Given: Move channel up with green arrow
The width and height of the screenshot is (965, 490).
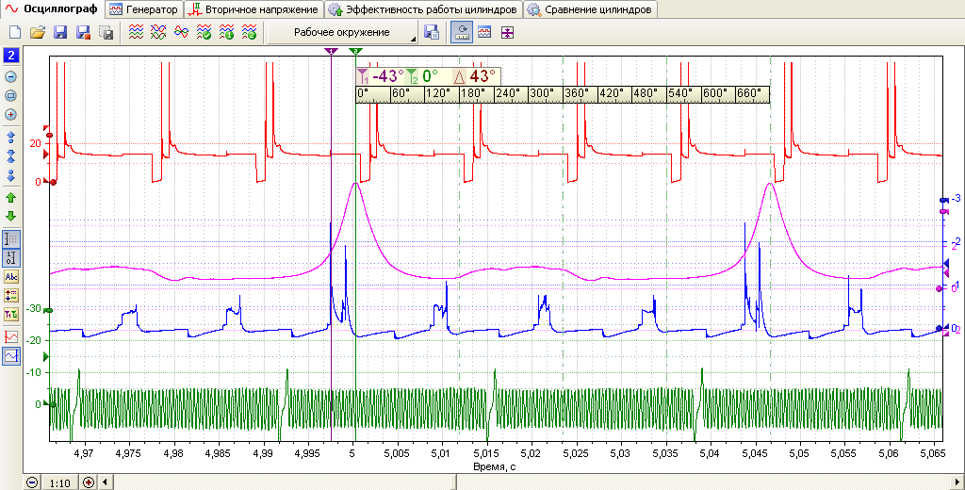Looking at the screenshot, I should click(x=10, y=198).
